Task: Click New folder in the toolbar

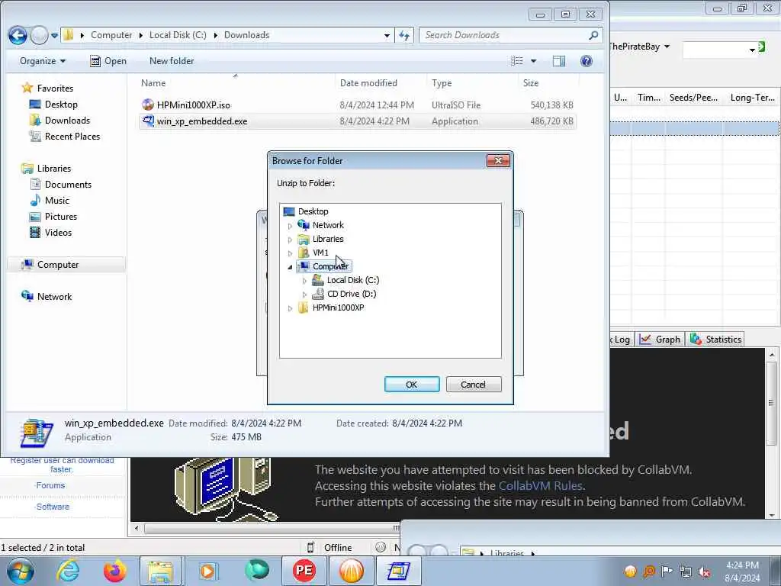Action: coord(172,61)
